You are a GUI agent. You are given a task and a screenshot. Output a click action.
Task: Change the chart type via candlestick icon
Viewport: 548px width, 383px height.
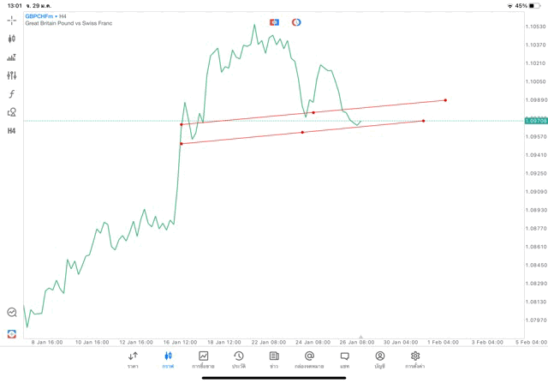coord(12,39)
